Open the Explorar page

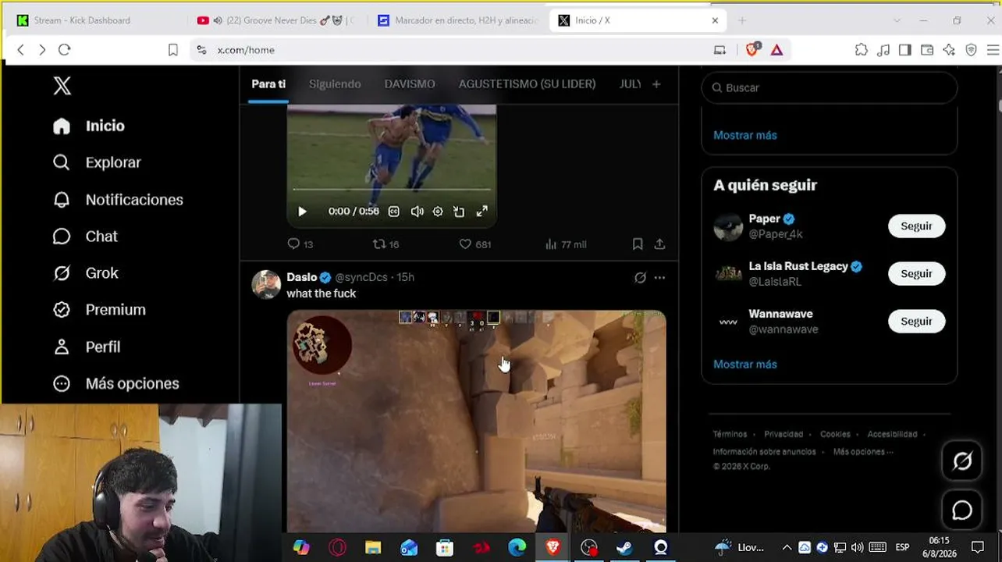click(x=97, y=162)
